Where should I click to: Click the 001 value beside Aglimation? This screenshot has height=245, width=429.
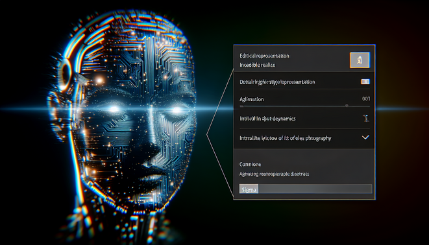366,99
